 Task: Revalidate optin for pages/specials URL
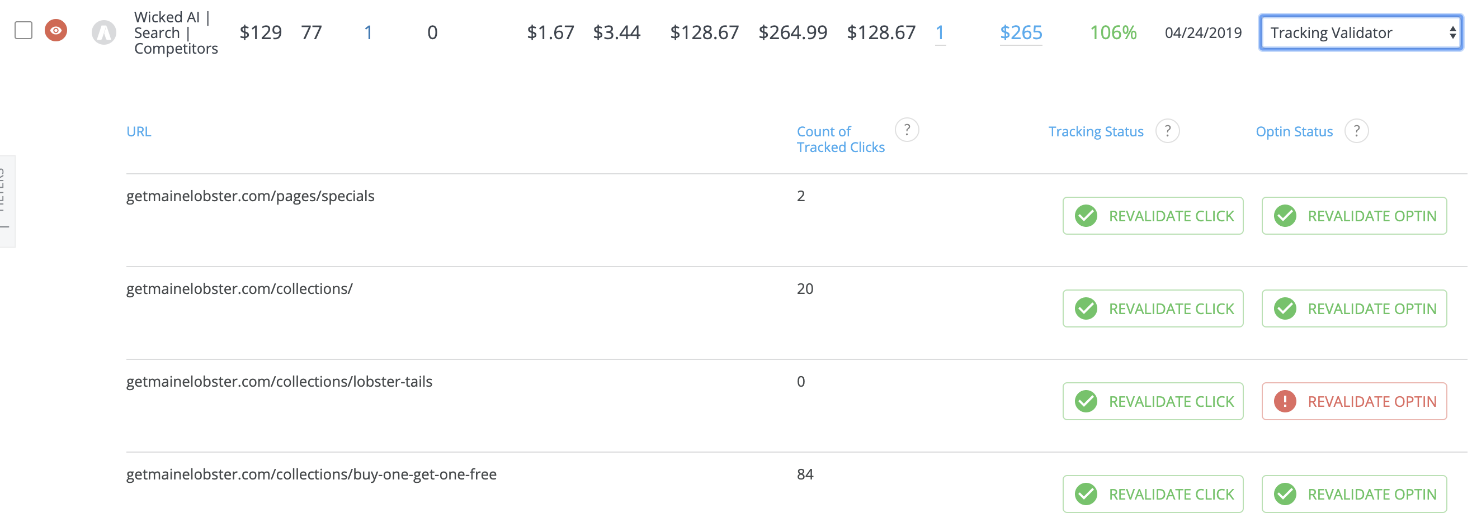(1353, 216)
